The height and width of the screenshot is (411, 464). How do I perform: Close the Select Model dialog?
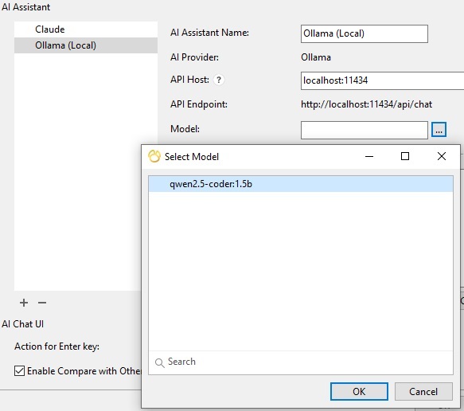coord(442,156)
